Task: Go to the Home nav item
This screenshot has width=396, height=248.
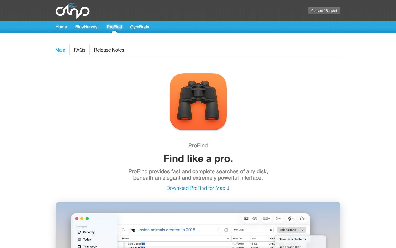Action: (61, 27)
